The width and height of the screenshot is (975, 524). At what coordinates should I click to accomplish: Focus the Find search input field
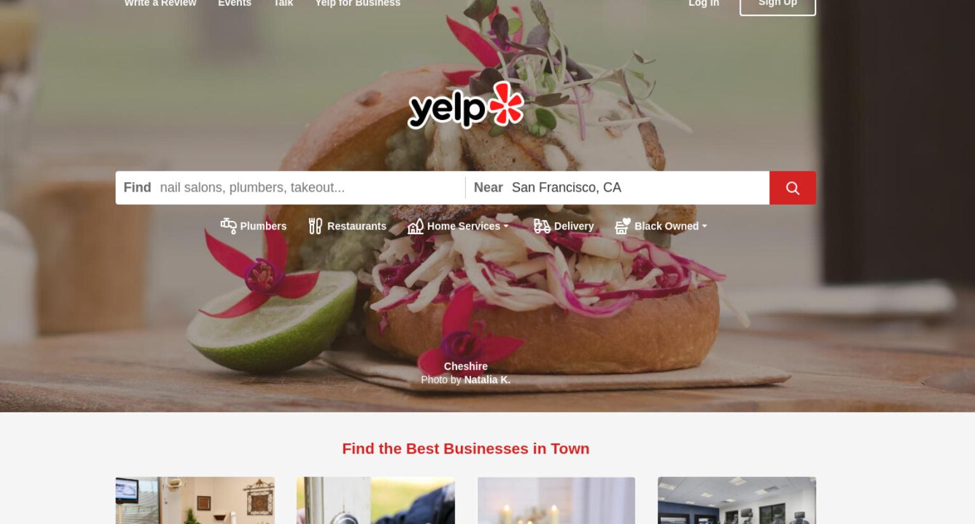[309, 188]
